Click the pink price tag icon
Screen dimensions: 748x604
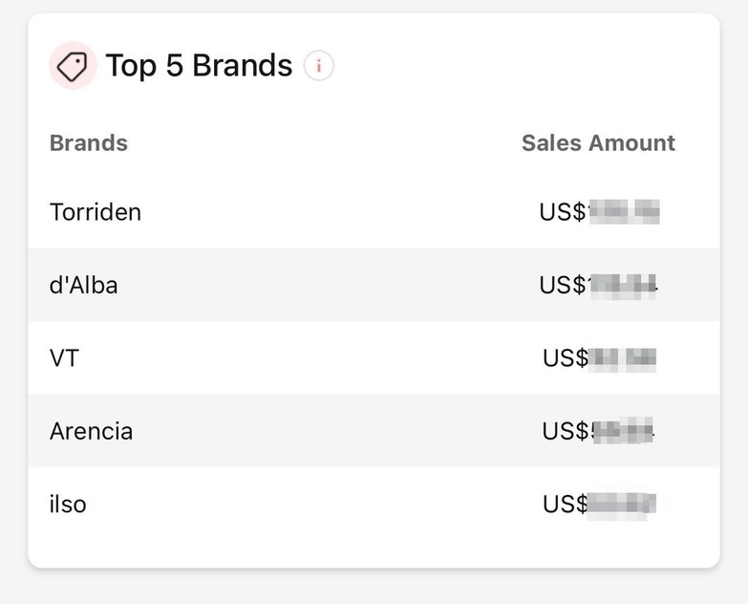(x=73, y=65)
